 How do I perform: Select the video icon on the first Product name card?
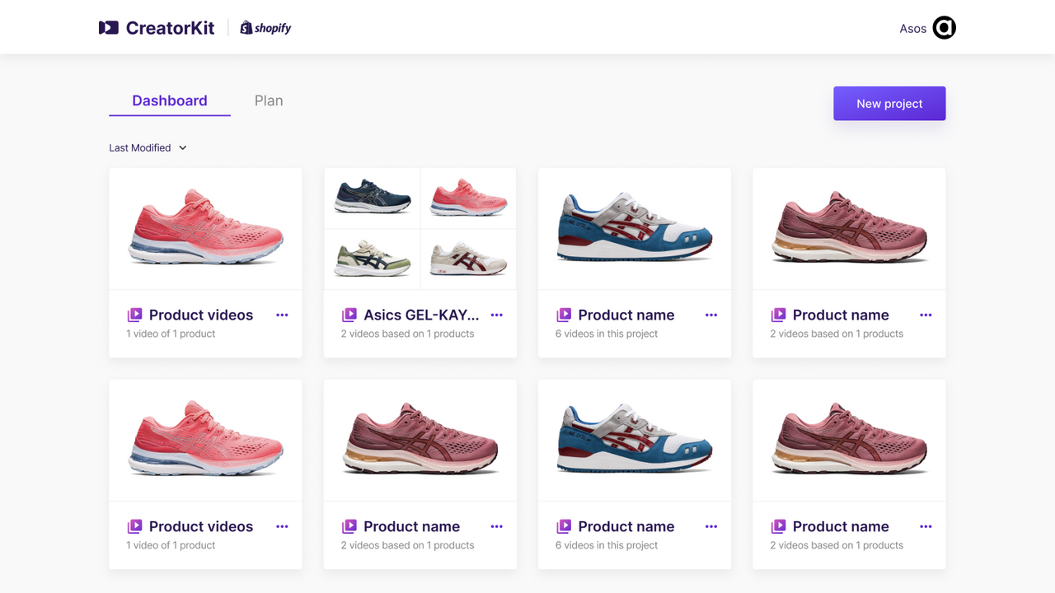pyautogui.click(x=565, y=315)
